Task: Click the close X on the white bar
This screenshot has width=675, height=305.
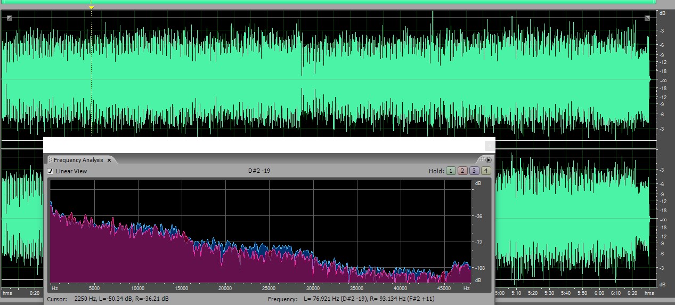Action: pyautogui.click(x=489, y=146)
